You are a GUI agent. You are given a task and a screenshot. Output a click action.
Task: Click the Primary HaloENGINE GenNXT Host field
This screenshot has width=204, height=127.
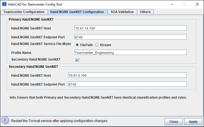point(130,28)
